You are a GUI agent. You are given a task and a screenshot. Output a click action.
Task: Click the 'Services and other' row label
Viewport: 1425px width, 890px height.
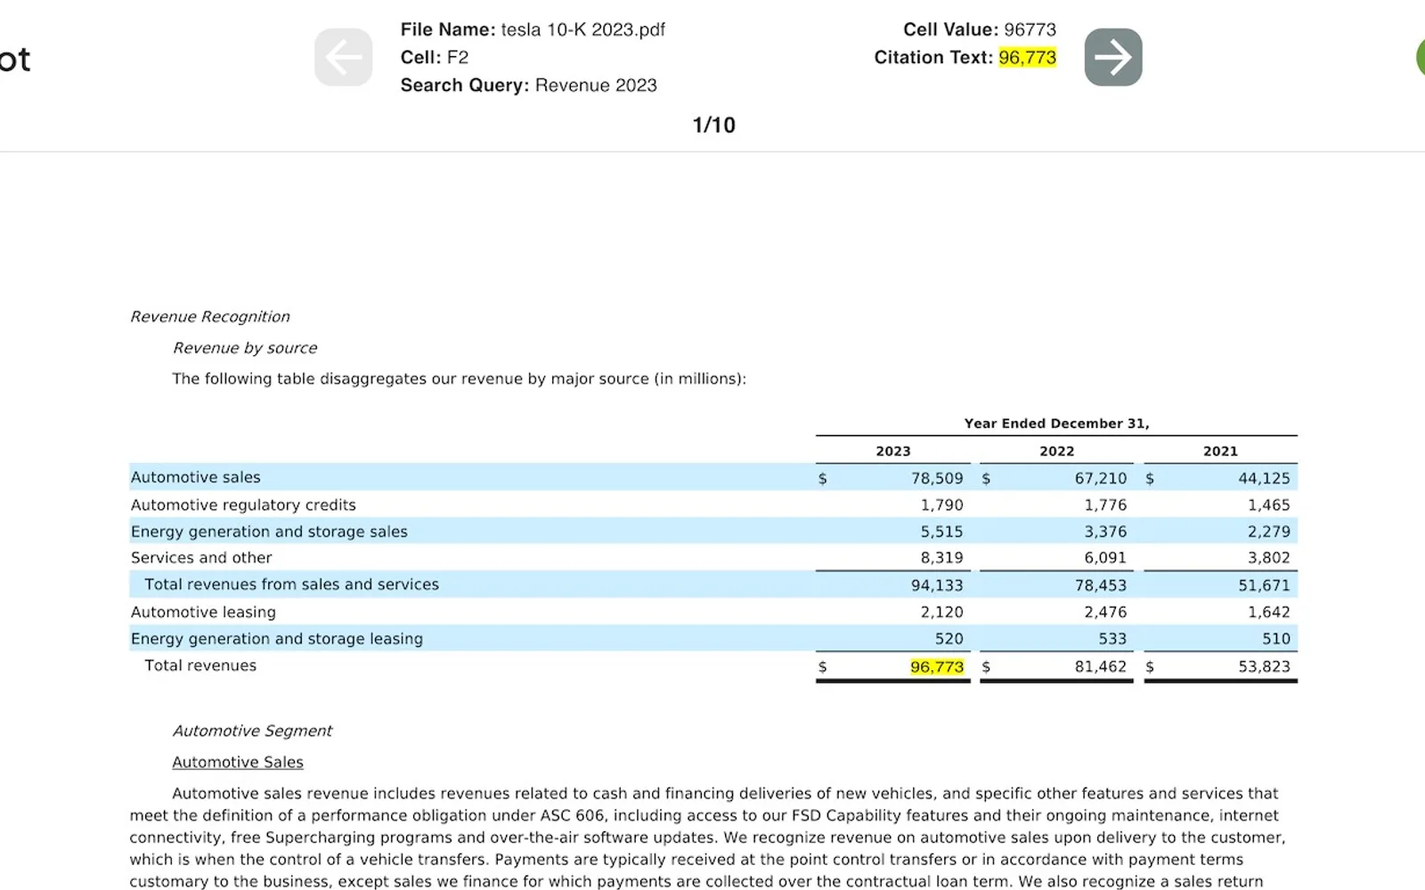(x=201, y=558)
